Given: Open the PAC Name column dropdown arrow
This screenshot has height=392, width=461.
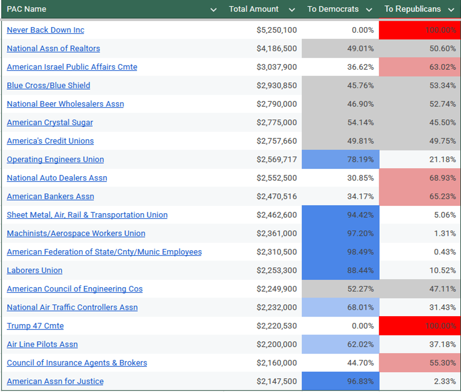Looking at the screenshot, I should [x=214, y=10].
